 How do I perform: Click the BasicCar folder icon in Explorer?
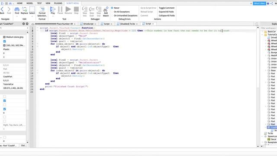265,32
